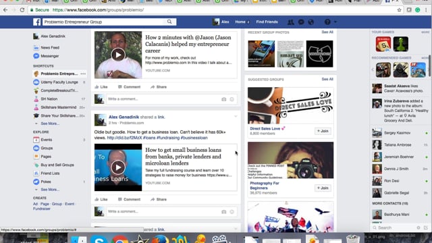432x243 pixels.
Task: Open Notifications globe icon
Action: [x=310, y=22]
